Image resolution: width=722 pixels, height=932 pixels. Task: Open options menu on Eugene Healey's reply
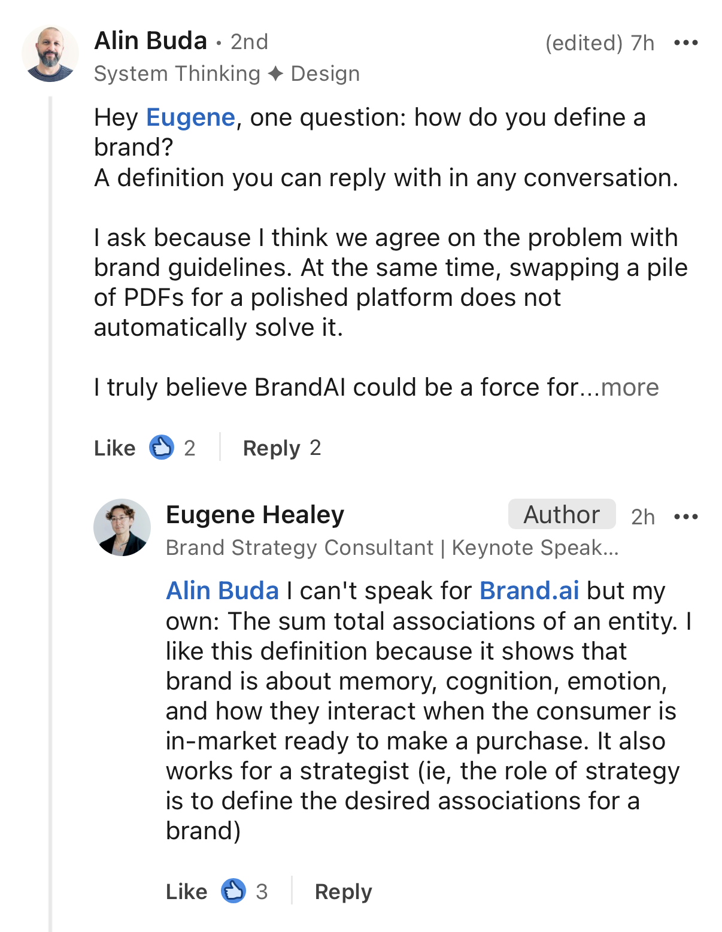(685, 517)
